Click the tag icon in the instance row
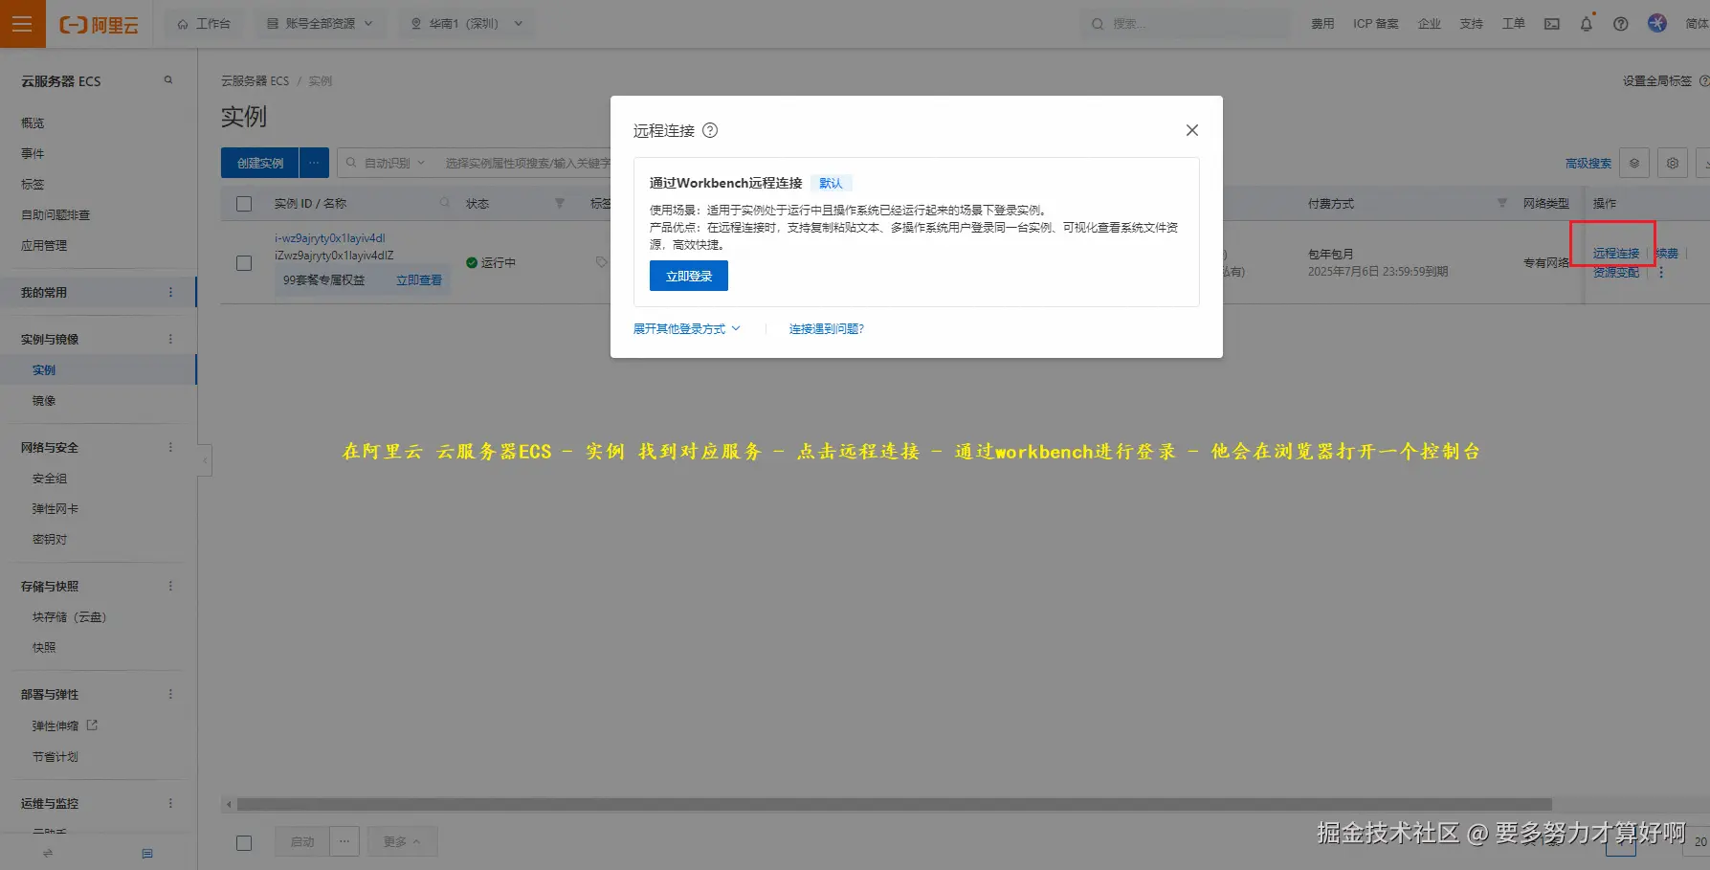This screenshot has height=870, width=1710. click(601, 262)
